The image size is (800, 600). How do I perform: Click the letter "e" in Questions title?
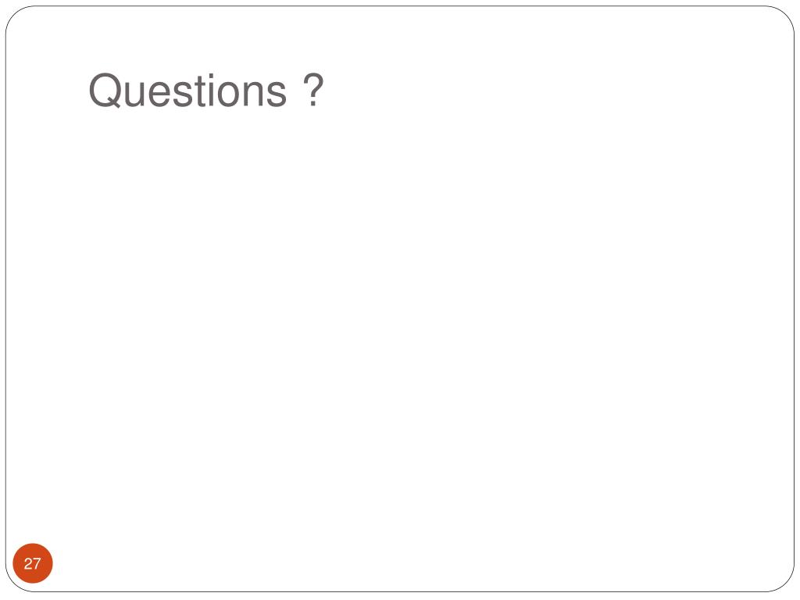[159, 95]
